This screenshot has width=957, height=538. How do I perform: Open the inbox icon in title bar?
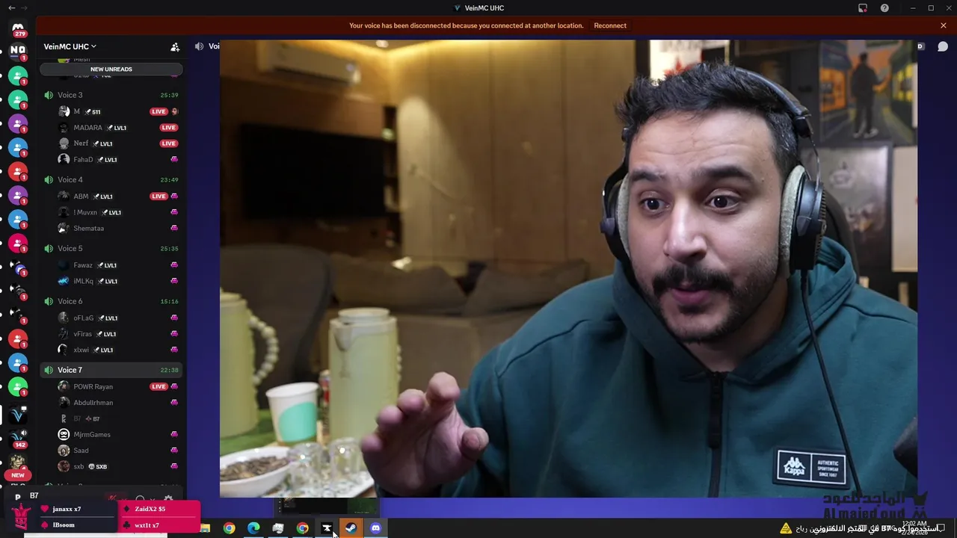(x=863, y=8)
